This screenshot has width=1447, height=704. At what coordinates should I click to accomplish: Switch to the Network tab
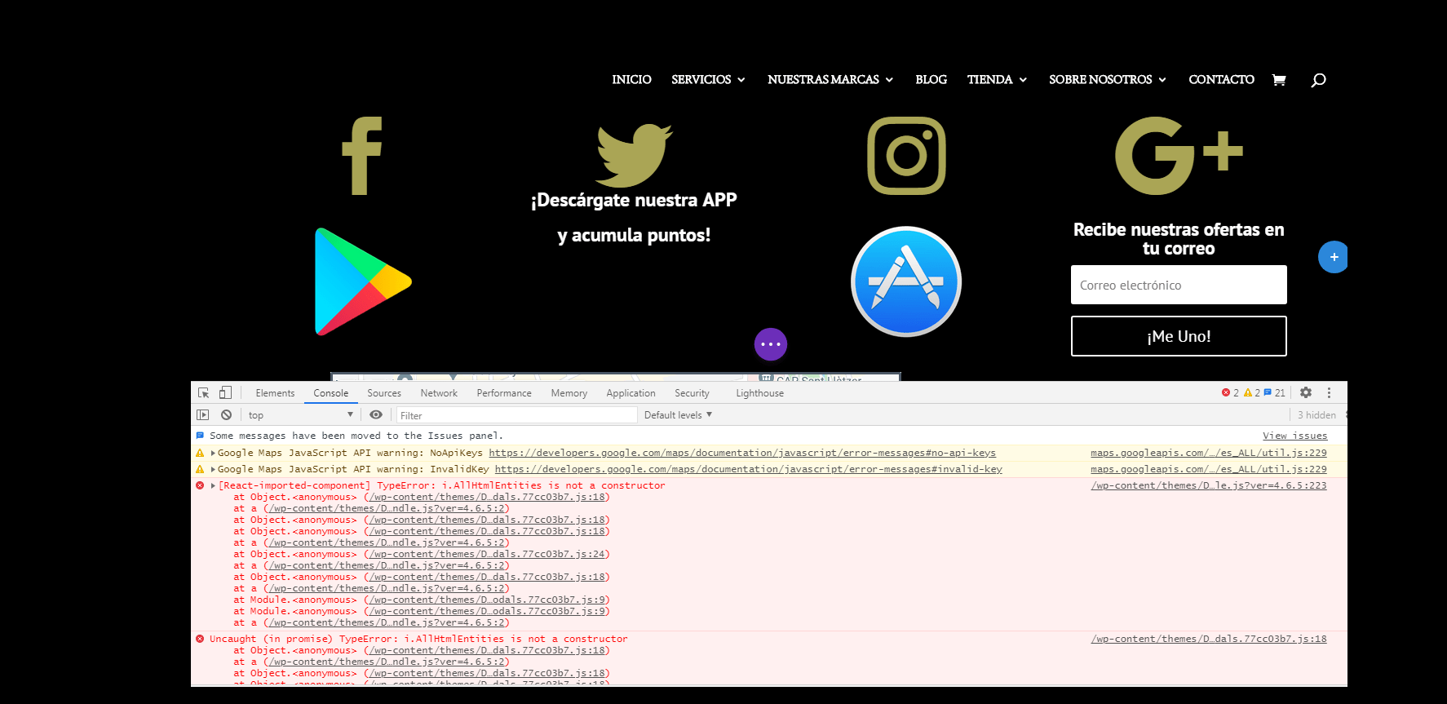point(439,392)
